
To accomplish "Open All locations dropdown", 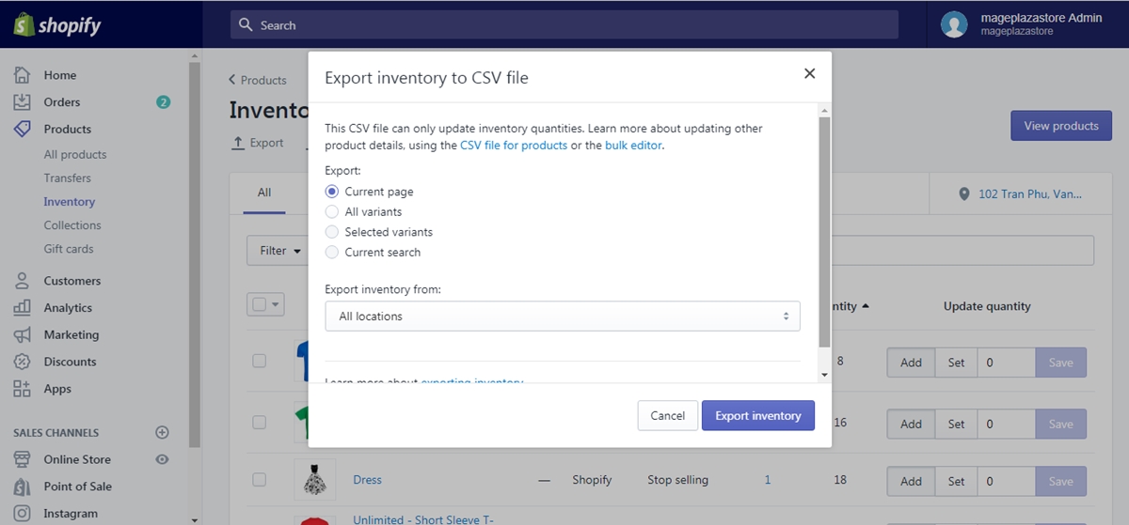I will (563, 317).
